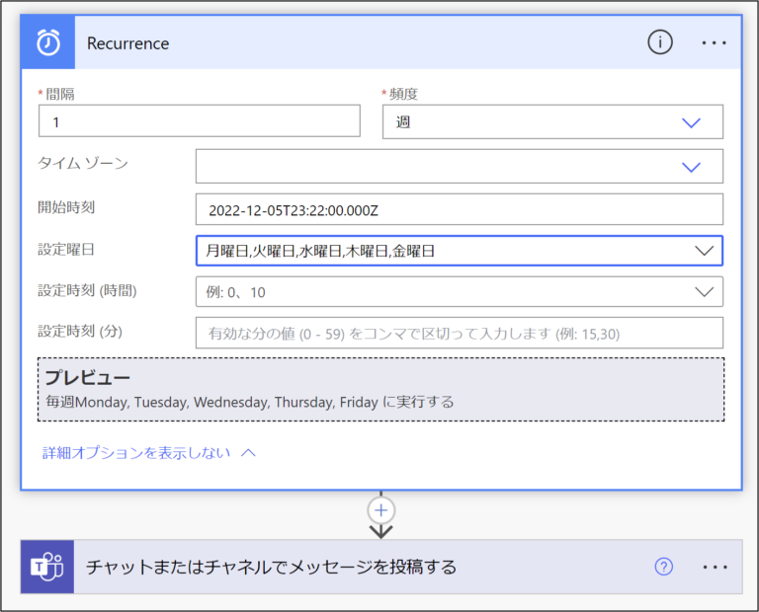Click the 間隔 input field with 1
The width and height of the screenshot is (759, 612).
200,120
